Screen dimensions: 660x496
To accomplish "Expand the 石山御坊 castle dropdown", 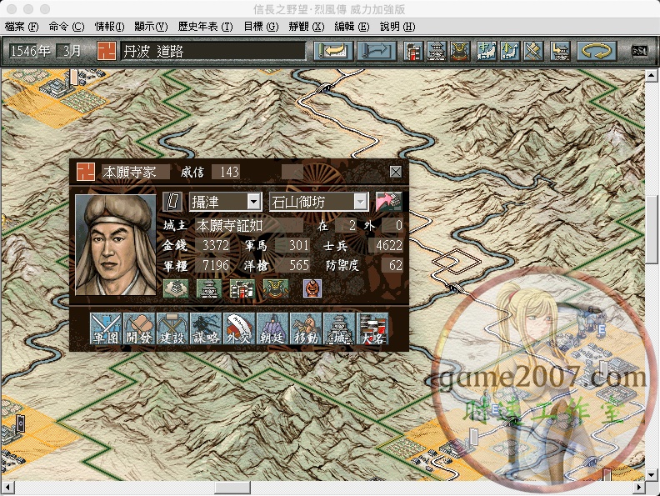I will tap(360, 202).
